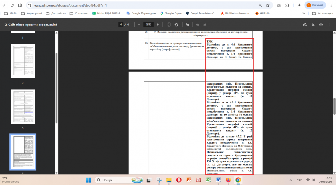Open the Chrome three-dot menu
Screen dimensions: 336x185
(x=331, y=5)
